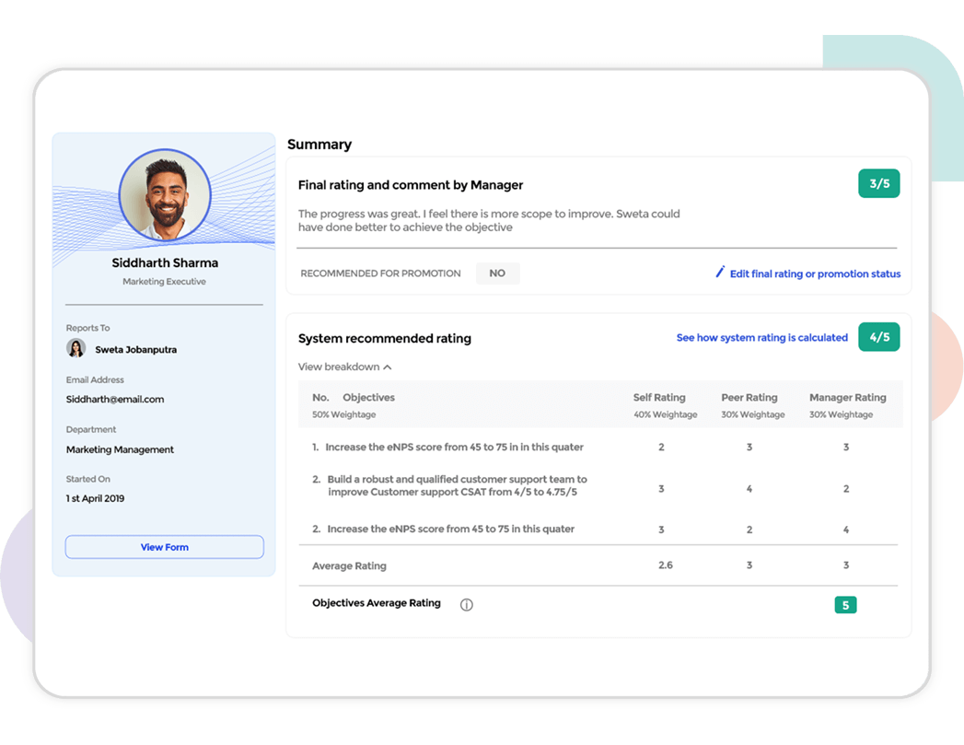Click the 2.6 self average rating value
The height and width of the screenshot is (745, 964).
pos(665,565)
